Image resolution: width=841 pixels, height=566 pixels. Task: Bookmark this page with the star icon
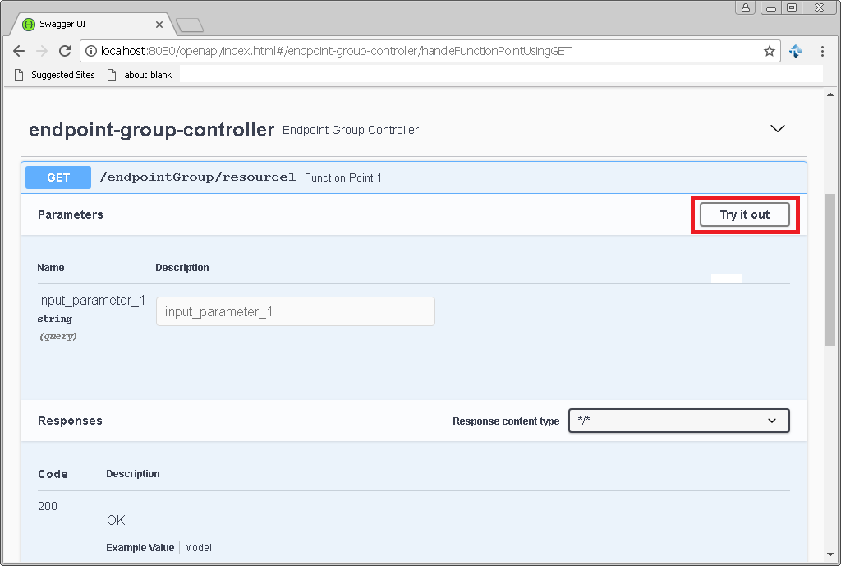(769, 51)
